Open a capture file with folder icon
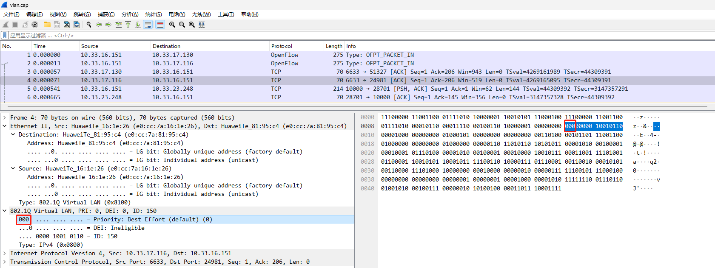This screenshot has width=715, height=268. pyautogui.click(x=47, y=25)
